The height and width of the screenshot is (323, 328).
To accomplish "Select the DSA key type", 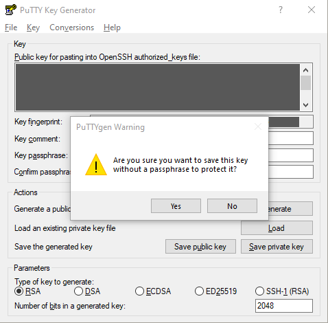I will tap(87, 291).
